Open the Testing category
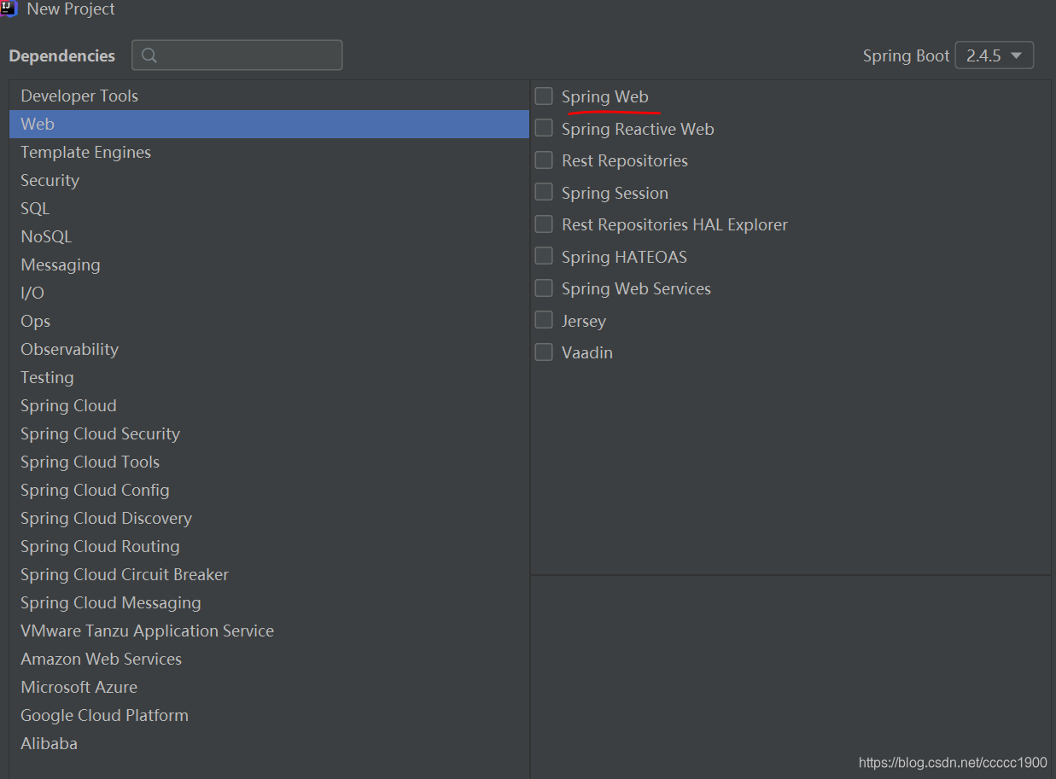The image size is (1056, 779). coord(269,377)
